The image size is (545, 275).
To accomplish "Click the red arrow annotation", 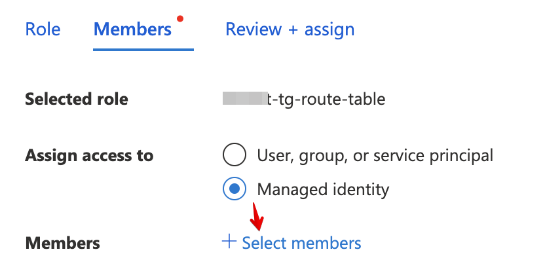I will 257,219.
